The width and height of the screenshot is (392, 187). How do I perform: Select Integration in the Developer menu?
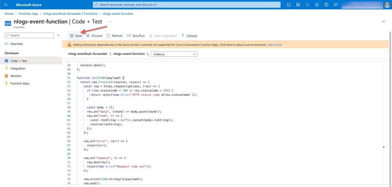click(x=18, y=69)
